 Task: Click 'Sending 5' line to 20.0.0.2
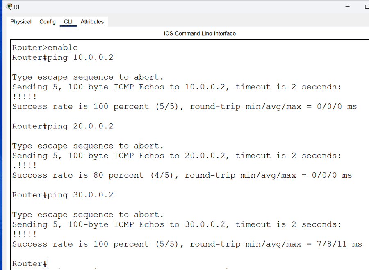click(x=176, y=156)
